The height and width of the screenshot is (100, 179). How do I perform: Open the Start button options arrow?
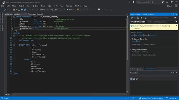tap(74, 10)
